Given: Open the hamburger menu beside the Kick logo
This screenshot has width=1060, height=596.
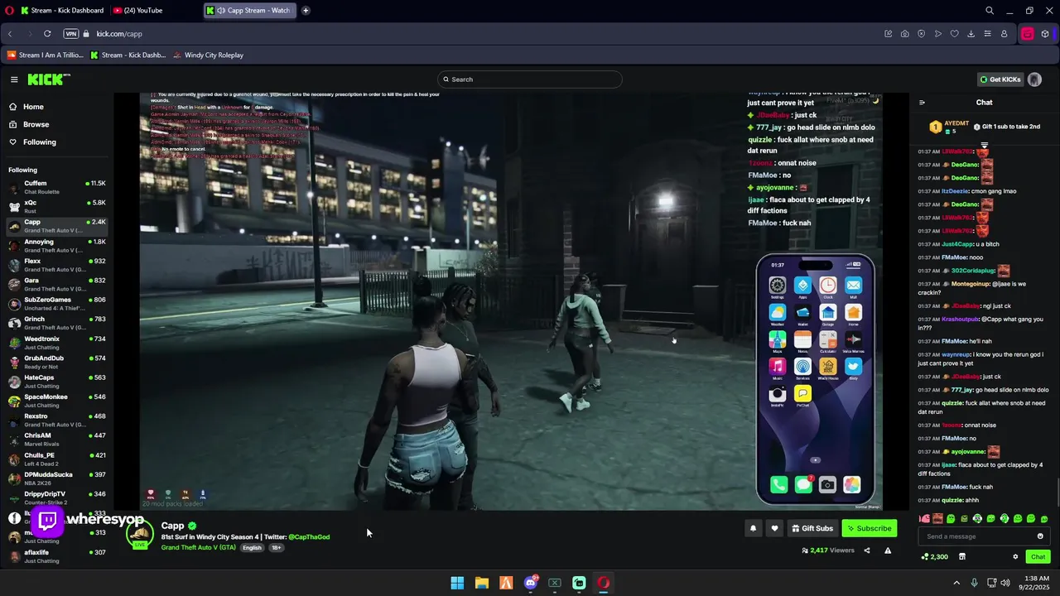Looking at the screenshot, I should point(14,79).
